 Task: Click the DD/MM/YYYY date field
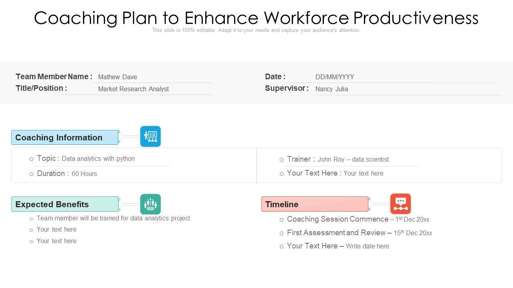335,77
